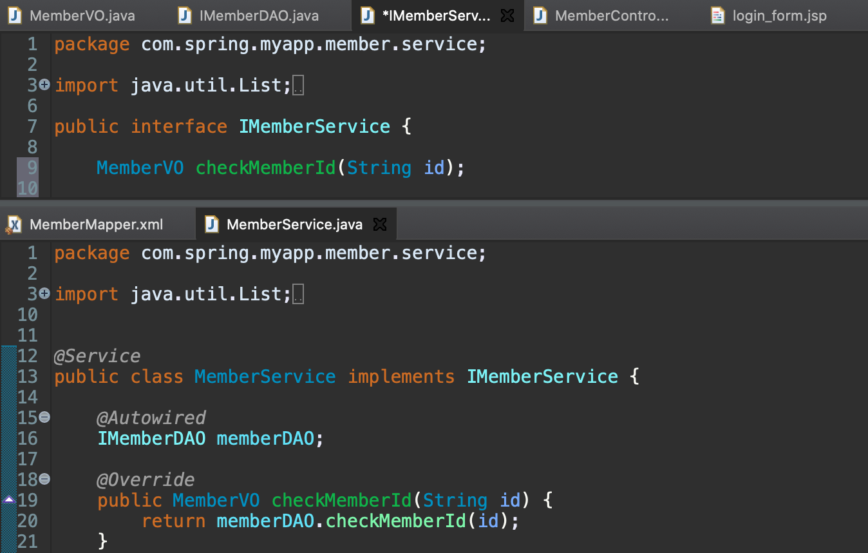
Task: Click checkMemberId method in interface line 9
Action: (x=265, y=168)
